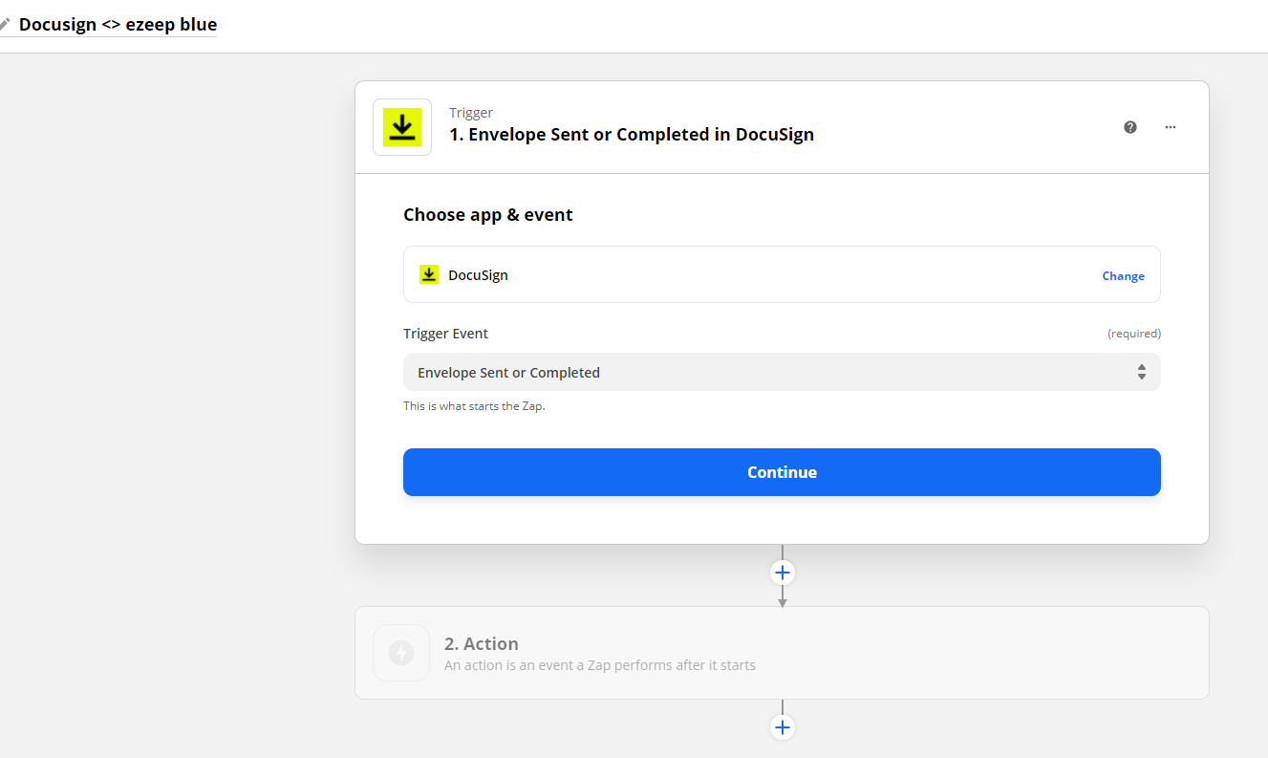Click the Trigger Event dropdown arrows
Viewport: 1268px width, 758px height.
(1142, 373)
